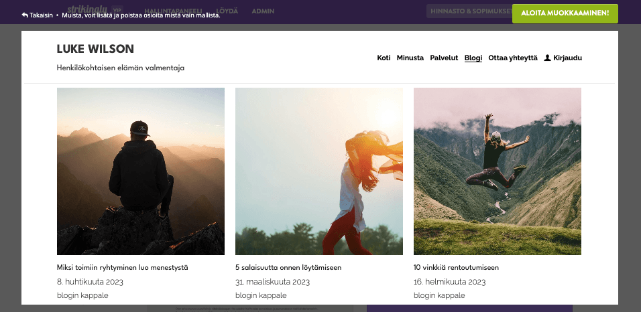This screenshot has width=641, height=312.
Task: Click blogin kappale under 8. huhtikuuta
Action: pos(82,295)
